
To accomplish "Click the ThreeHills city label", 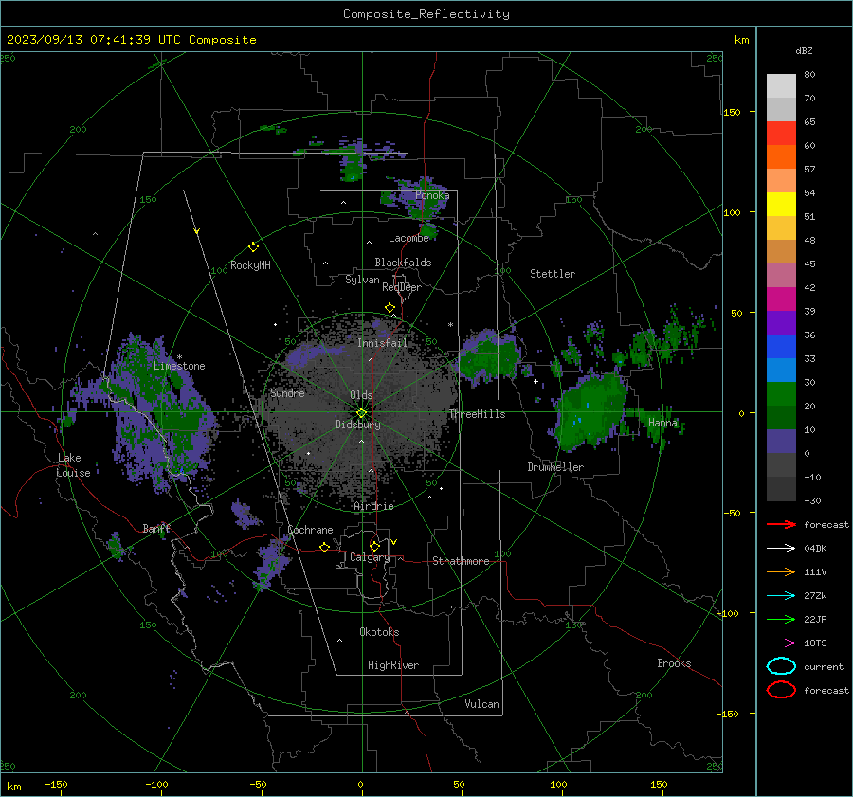I will (x=477, y=414).
